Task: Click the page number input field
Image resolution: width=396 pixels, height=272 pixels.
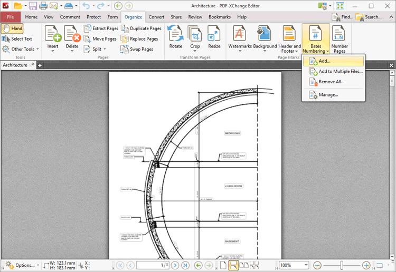Action: pos(152,265)
